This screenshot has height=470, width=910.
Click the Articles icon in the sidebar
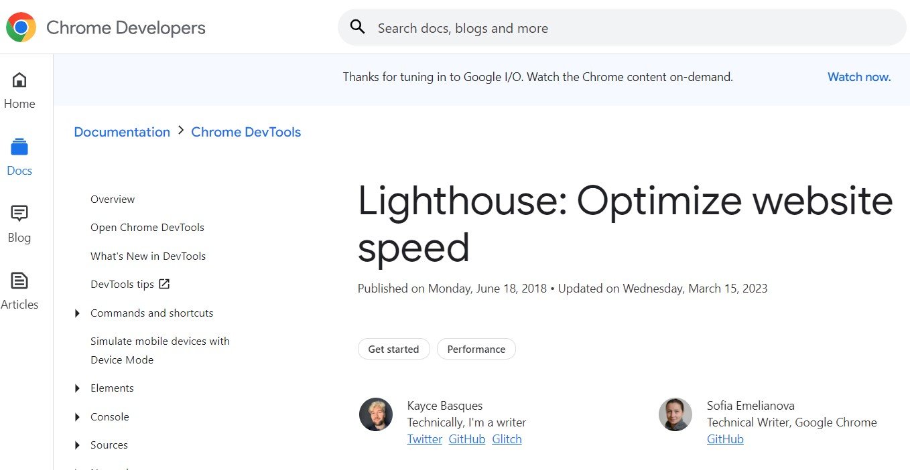coord(19,281)
